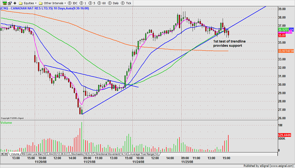Click the green 36.5251 price label
The height and width of the screenshot is (168, 295).
coord(283,30)
